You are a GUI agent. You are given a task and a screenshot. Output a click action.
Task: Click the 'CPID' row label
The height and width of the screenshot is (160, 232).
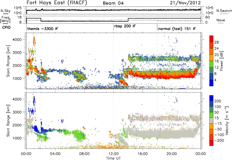point(6,27)
